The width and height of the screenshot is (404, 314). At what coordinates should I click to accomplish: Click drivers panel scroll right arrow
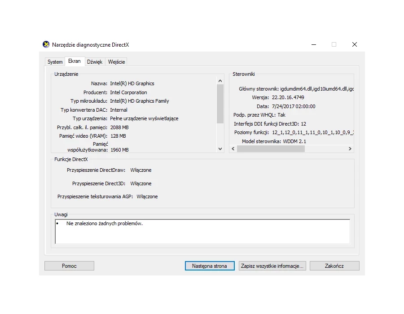(350, 149)
